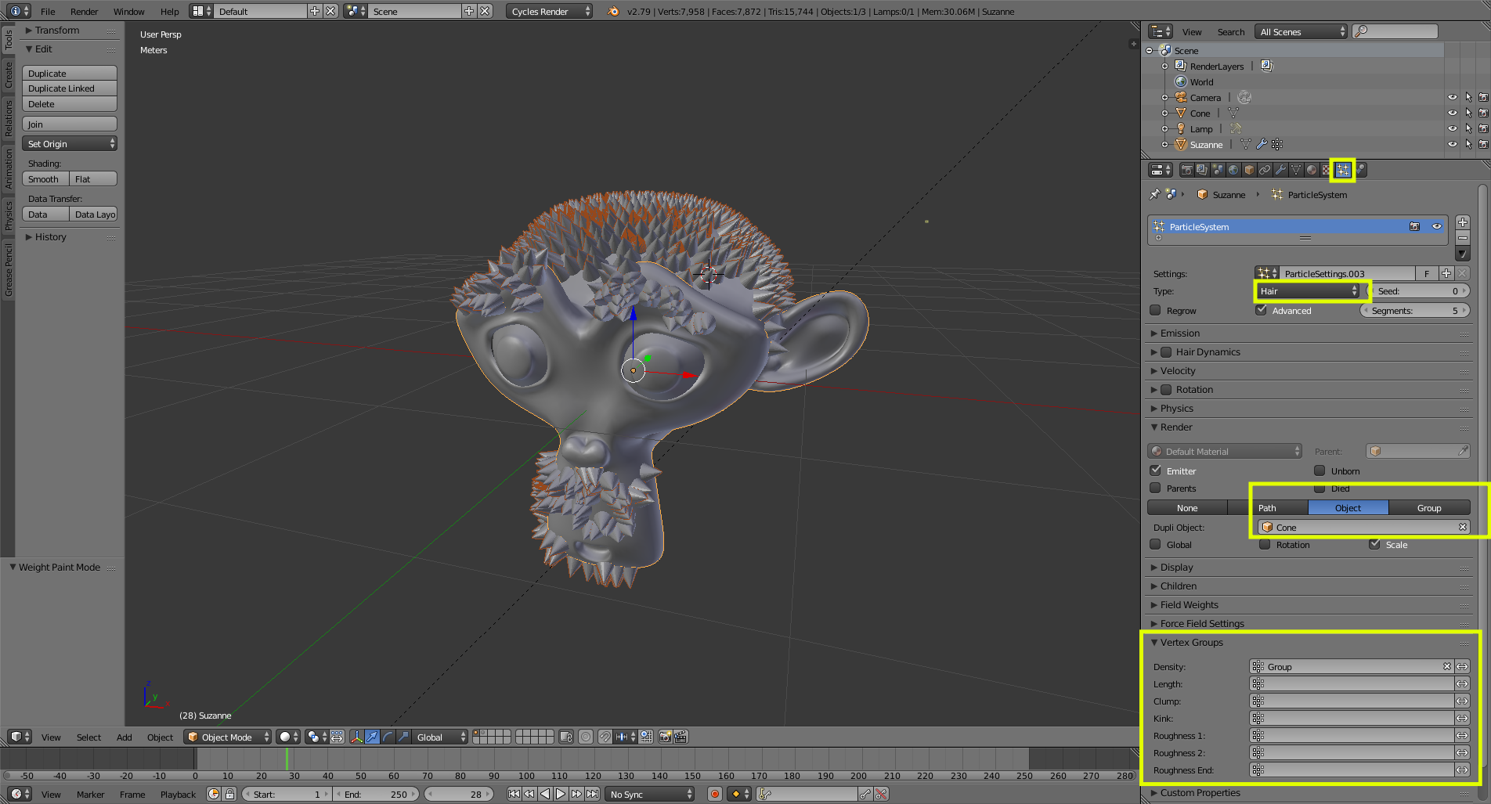Open the Render menu in top bar
This screenshot has width=1491, height=804.
pyautogui.click(x=84, y=11)
